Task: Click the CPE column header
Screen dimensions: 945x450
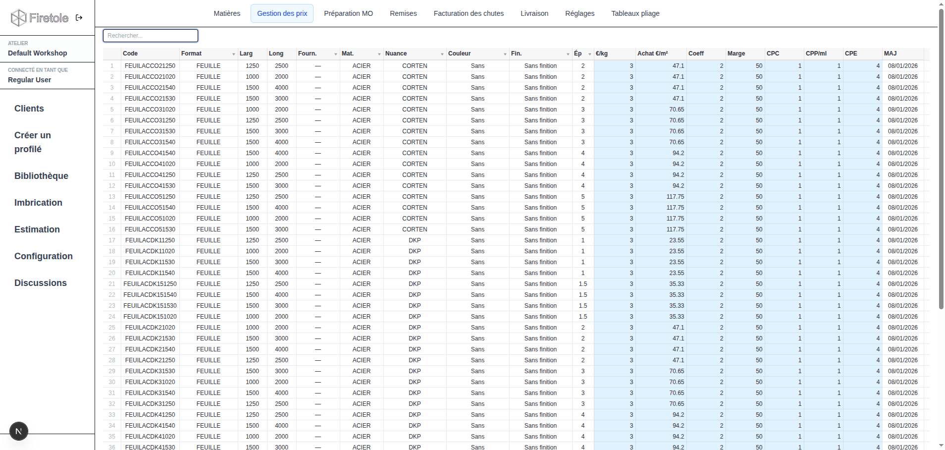Action: (863, 54)
